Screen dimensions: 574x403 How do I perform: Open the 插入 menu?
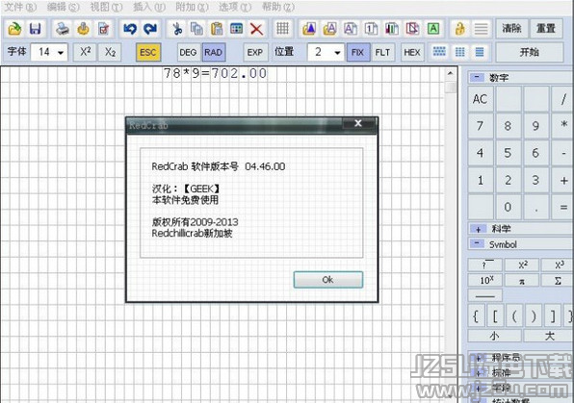tap(149, 7)
